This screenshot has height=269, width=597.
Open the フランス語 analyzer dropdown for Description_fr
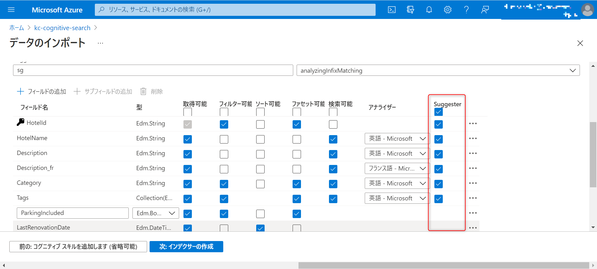click(x=397, y=168)
